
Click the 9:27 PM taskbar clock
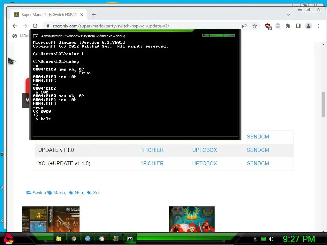[x=299, y=239]
